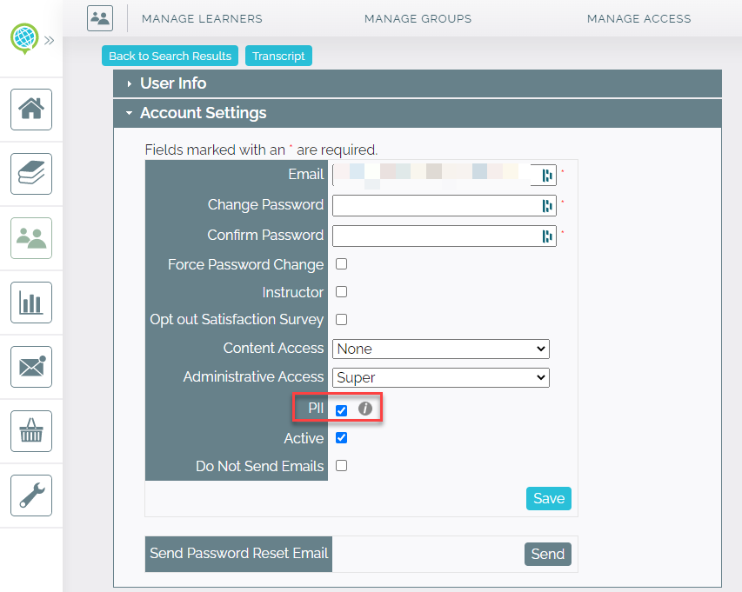The width and height of the screenshot is (742, 592).
Task: Click the Save button
Action: pos(548,498)
